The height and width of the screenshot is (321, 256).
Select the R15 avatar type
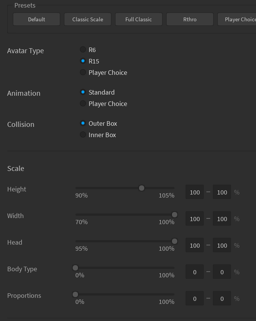click(83, 61)
